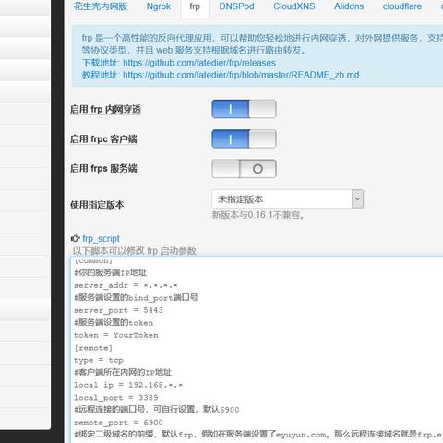Click the server_addr line in the script
443x443 pixels.
pyautogui.click(x=126, y=285)
